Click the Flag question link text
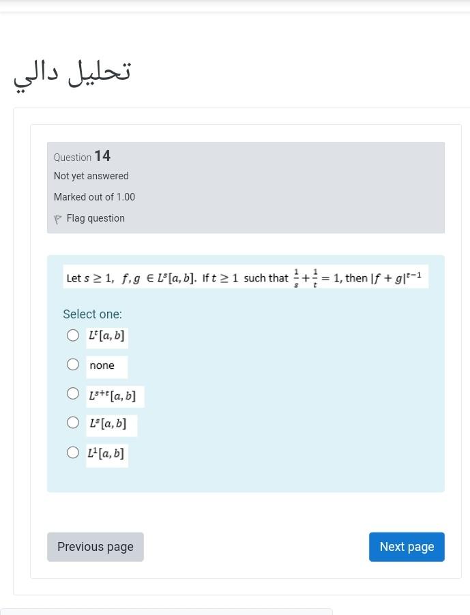Viewport: 470px width, 615px height. [x=96, y=218]
